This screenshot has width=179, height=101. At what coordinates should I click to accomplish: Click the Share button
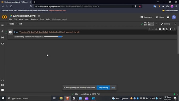(160, 17)
